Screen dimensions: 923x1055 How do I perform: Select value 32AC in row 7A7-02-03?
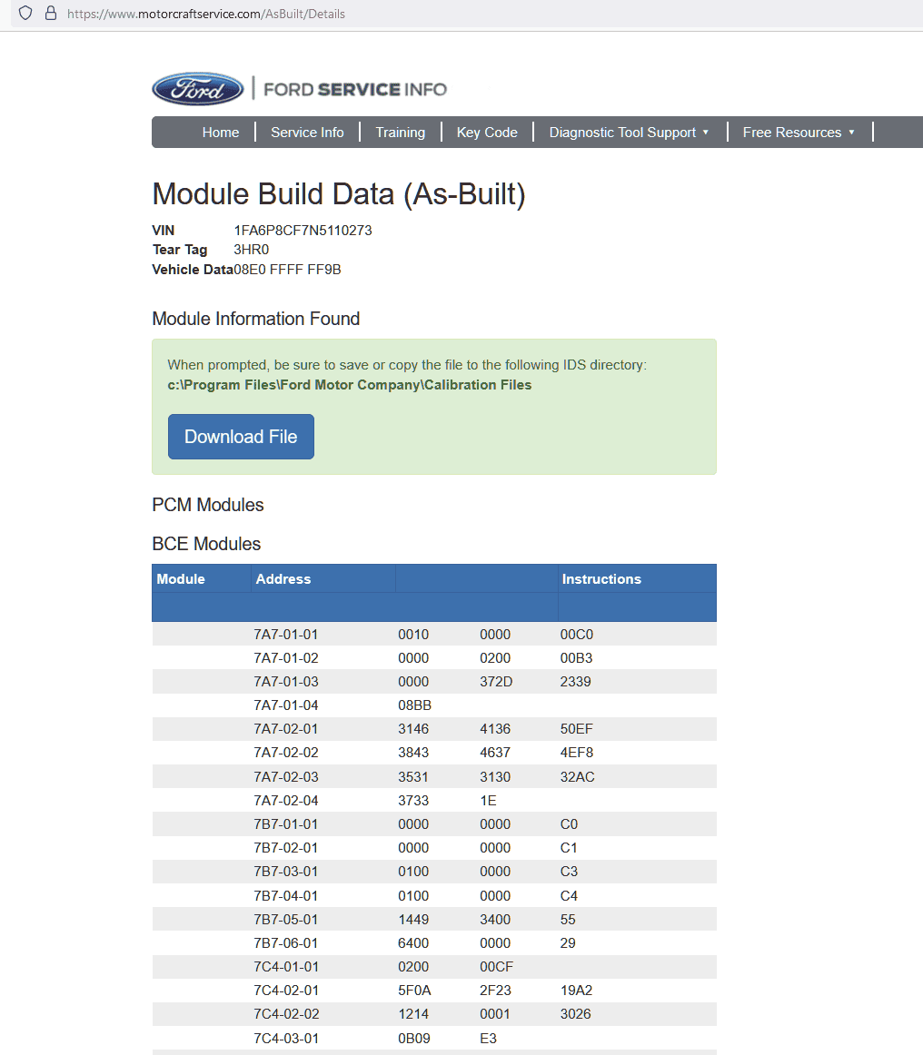tap(578, 776)
